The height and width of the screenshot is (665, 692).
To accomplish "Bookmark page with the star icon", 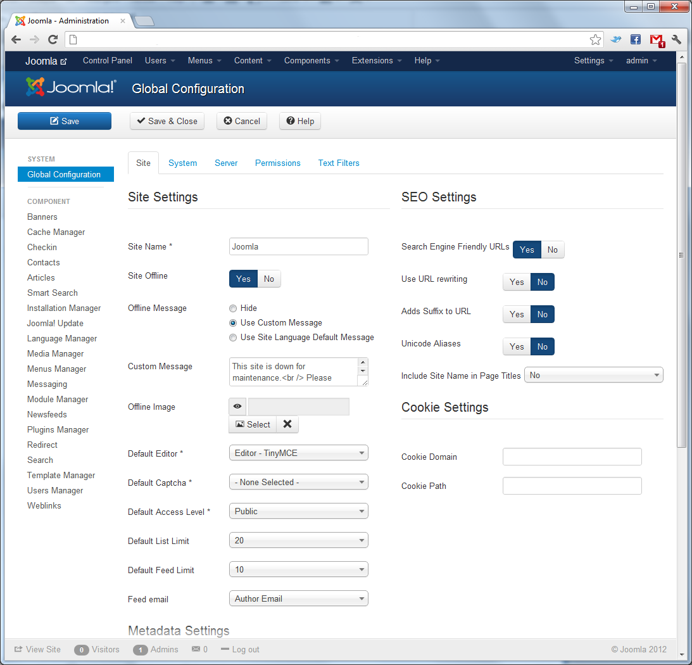I will click(x=595, y=40).
